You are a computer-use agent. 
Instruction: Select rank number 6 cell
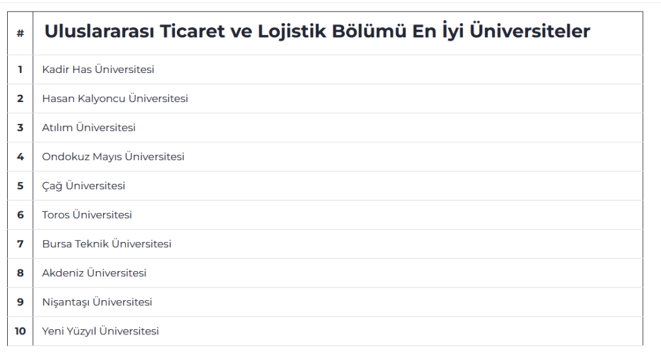point(20,215)
